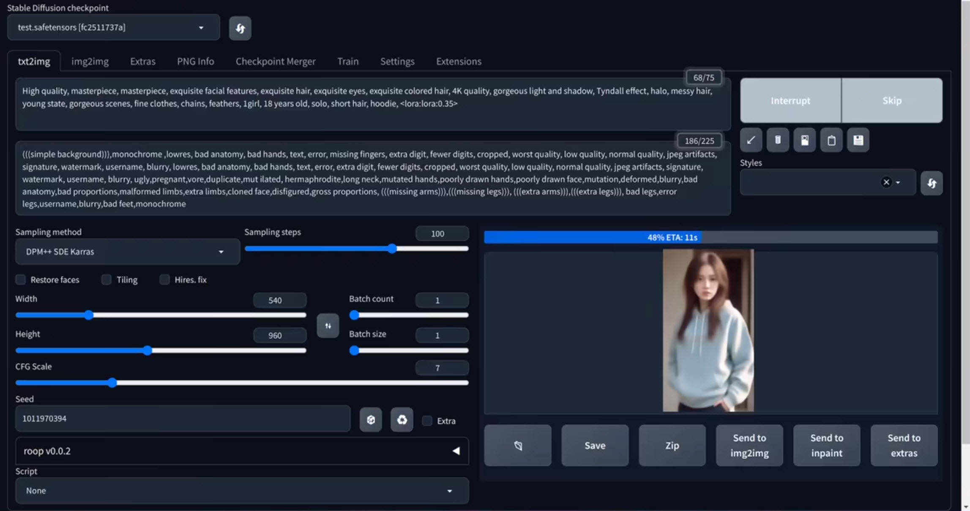Open the Sampling method dropdown
The width and height of the screenshot is (970, 511).
(x=127, y=251)
